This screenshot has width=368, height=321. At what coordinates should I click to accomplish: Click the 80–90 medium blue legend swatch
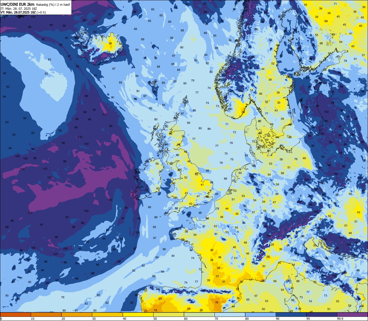point(260,314)
